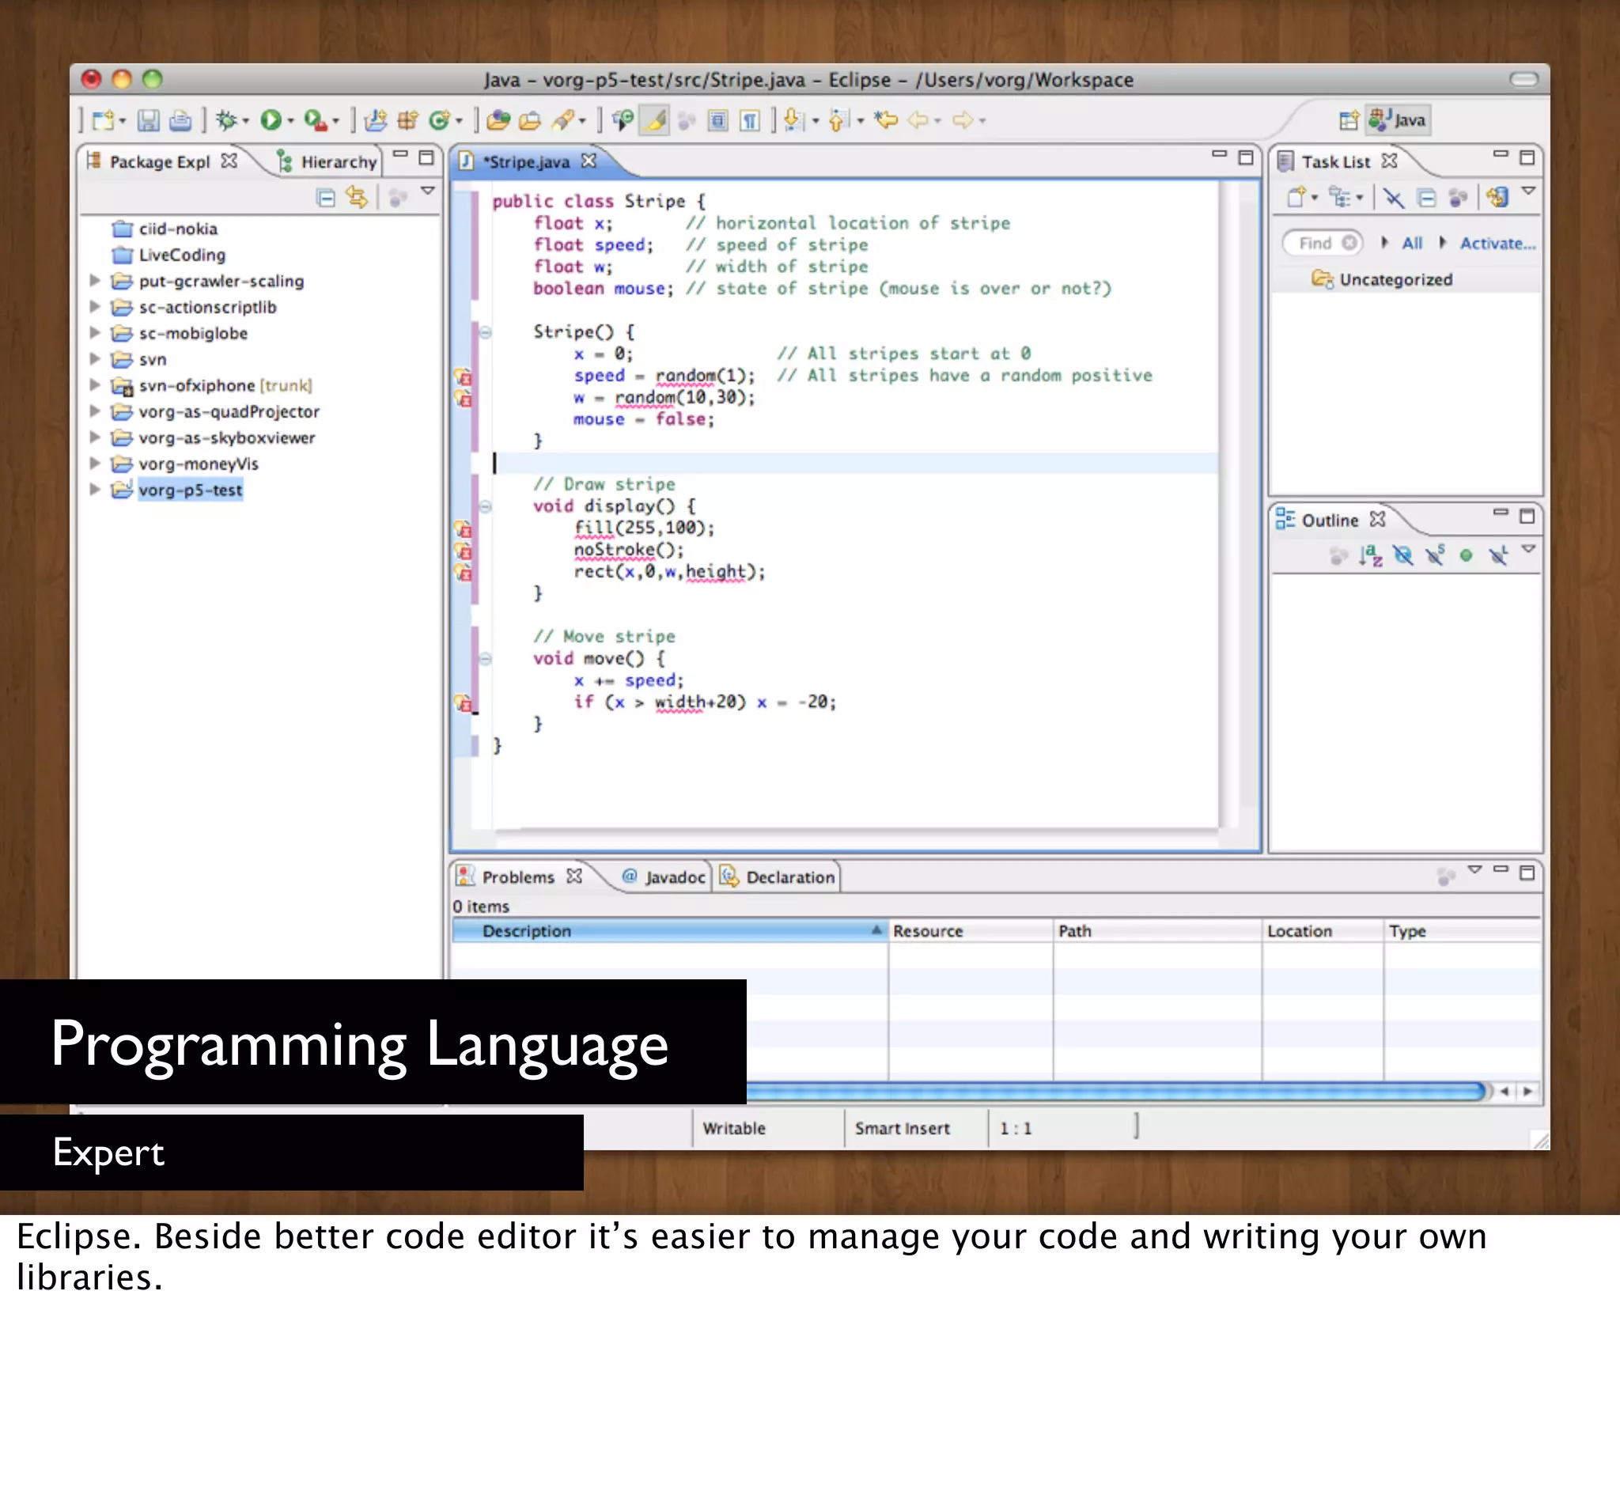Switch to the Package Explorer tab
Image resolution: width=1620 pixels, height=1503 pixels.
[x=161, y=162]
